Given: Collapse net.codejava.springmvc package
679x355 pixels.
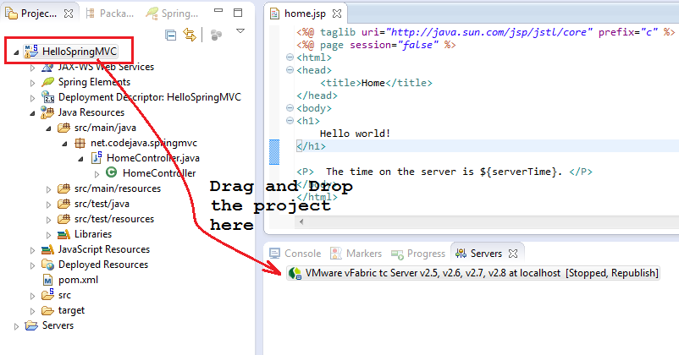Looking at the screenshot, I should click(64, 144).
